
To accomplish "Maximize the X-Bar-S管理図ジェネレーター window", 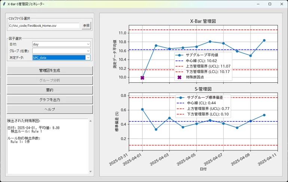I will point(270,4).
